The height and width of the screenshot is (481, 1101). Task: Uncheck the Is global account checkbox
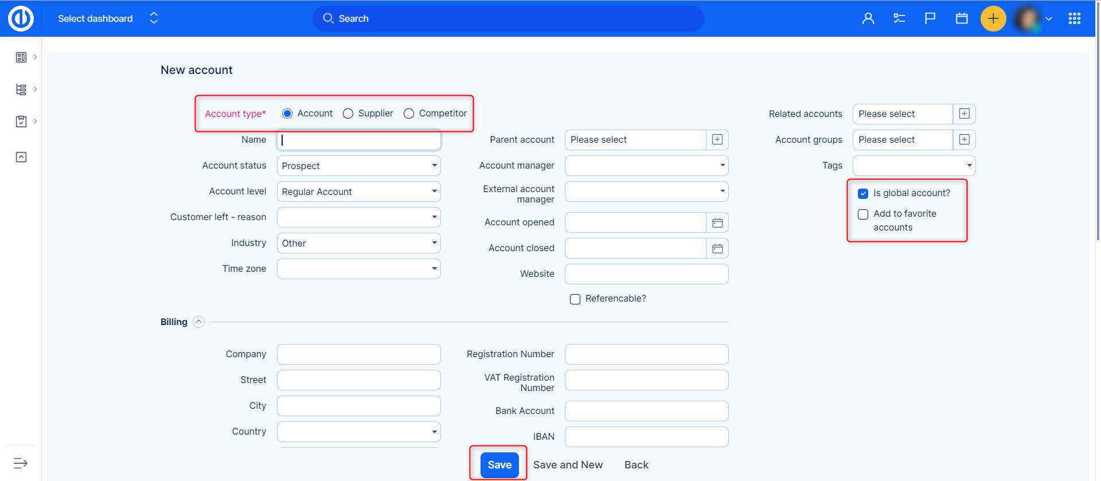coord(863,193)
